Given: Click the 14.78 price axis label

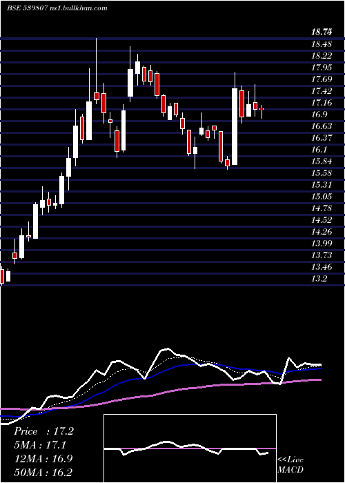Looking at the screenshot, I should 322,208.
